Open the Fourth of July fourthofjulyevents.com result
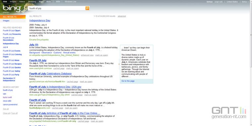Image resolution: width=252 pixels, height=126 pixels. point(37,100)
